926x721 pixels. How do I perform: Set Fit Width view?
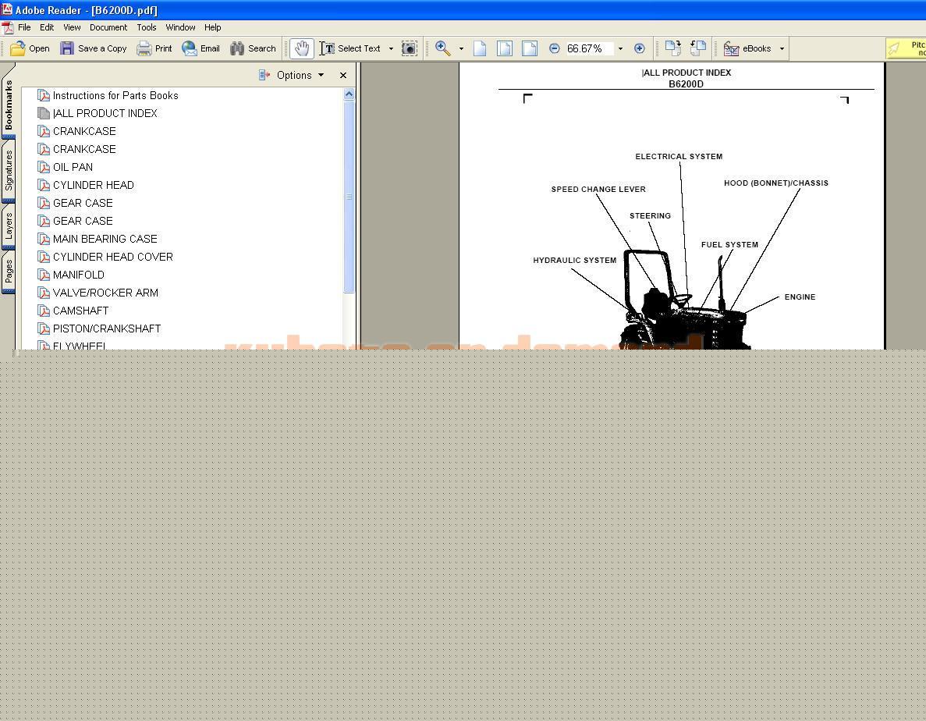(x=530, y=48)
